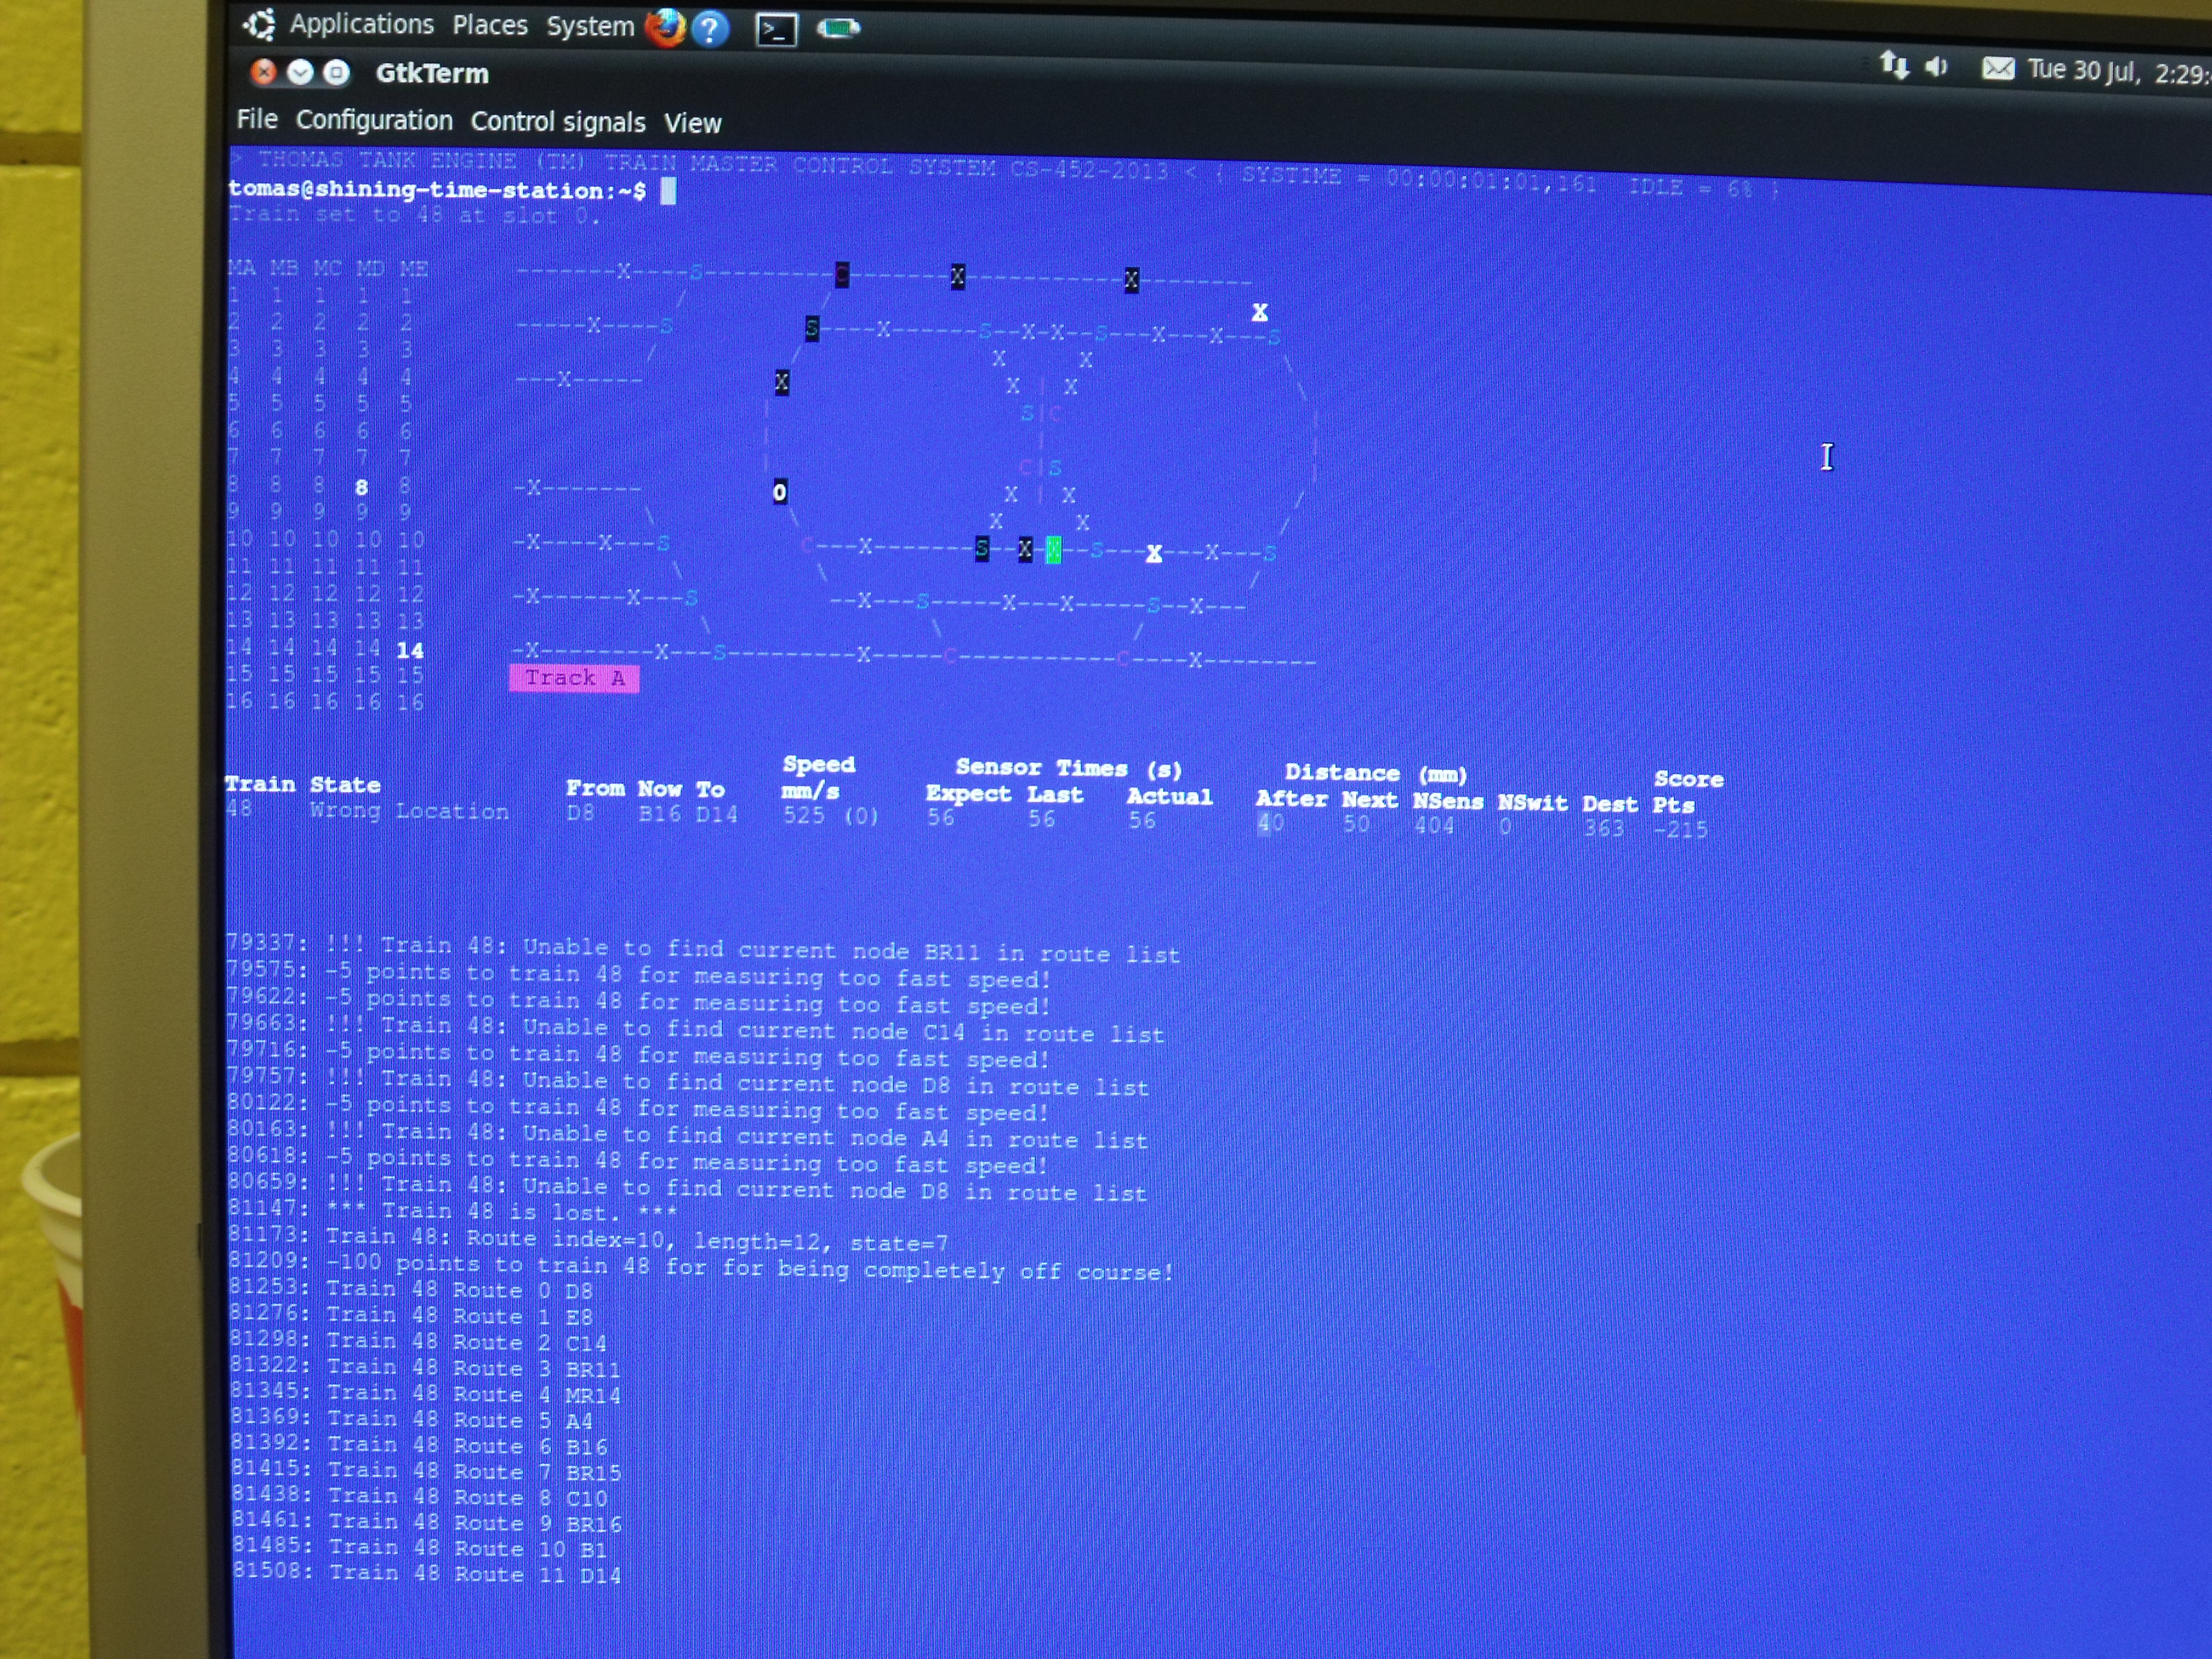Open the System menu

(x=590, y=26)
